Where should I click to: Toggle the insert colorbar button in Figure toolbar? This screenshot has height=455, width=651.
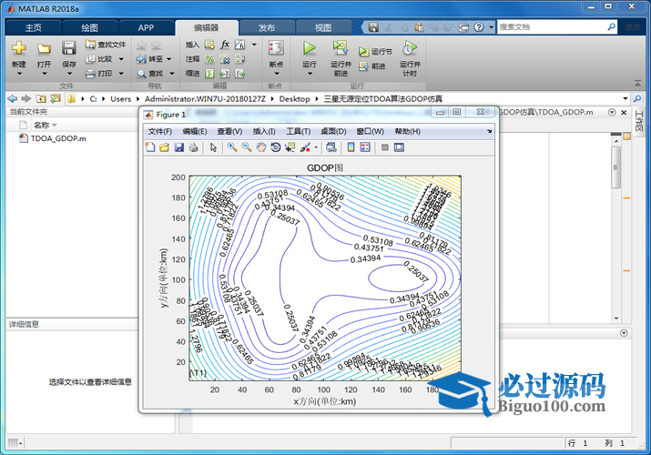click(x=351, y=147)
